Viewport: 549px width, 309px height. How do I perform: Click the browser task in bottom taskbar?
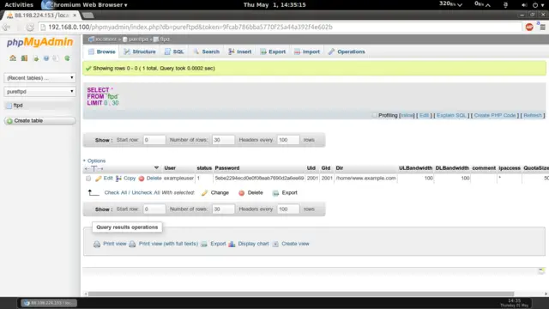coord(49,303)
